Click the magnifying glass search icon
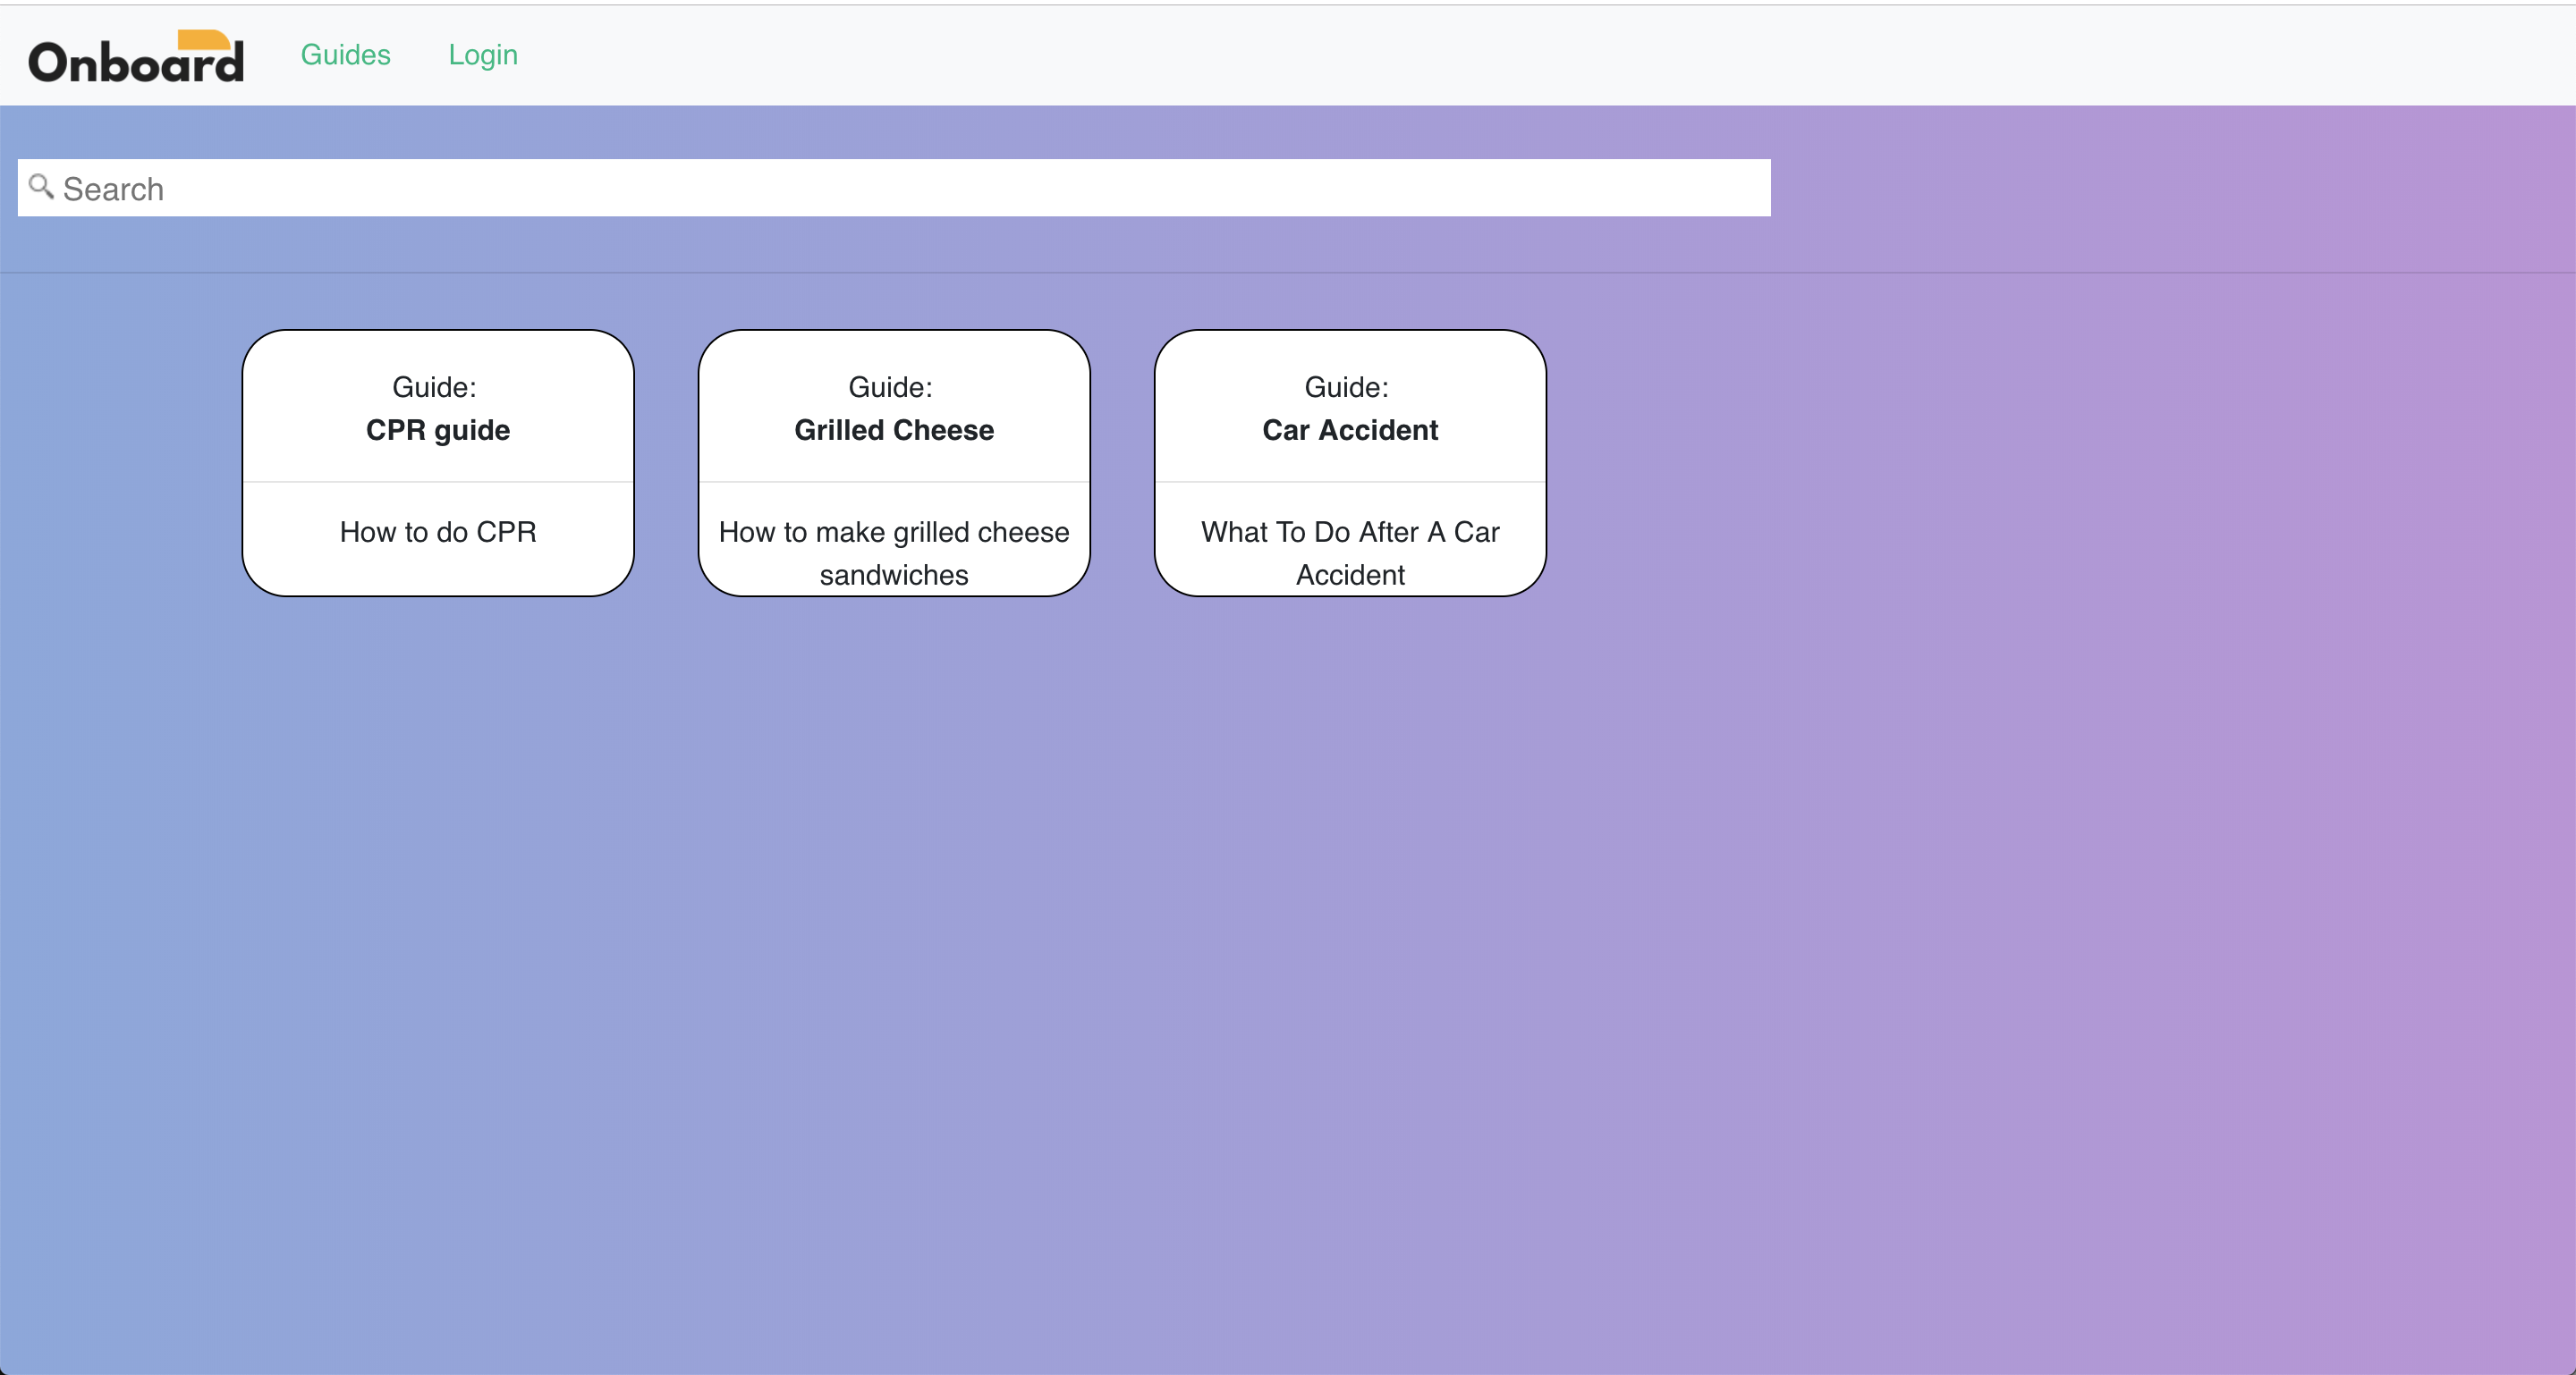Viewport: 2576px width, 1375px height. pyautogui.click(x=41, y=186)
